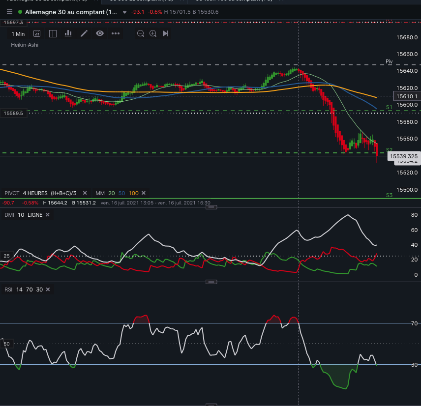Select the pencil drawing tool
Screen dimensions: 421x406
[x=84, y=33]
